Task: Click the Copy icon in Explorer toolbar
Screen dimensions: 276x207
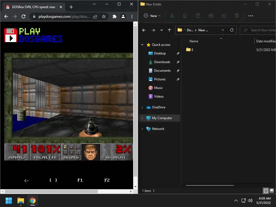Action: [185, 16]
